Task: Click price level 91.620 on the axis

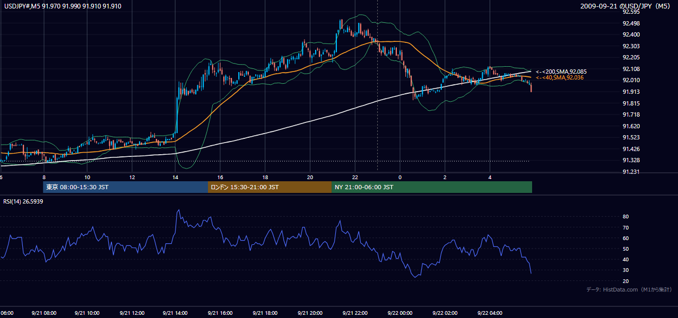Action: 631,126
